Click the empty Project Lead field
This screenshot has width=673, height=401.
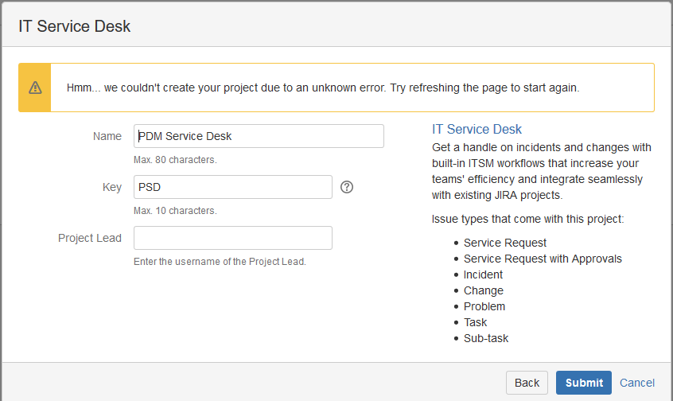[x=232, y=238]
